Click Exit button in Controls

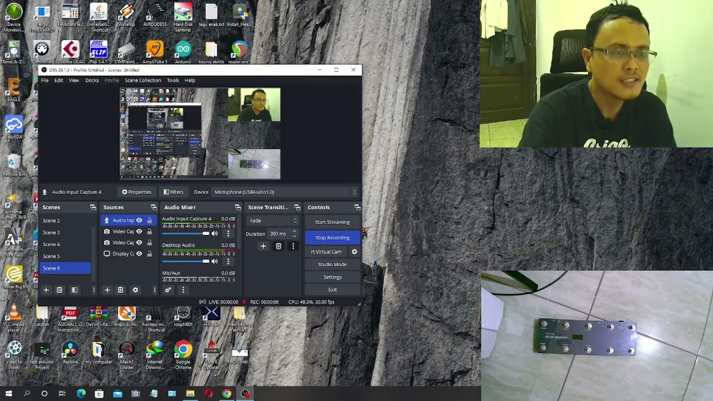333,290
